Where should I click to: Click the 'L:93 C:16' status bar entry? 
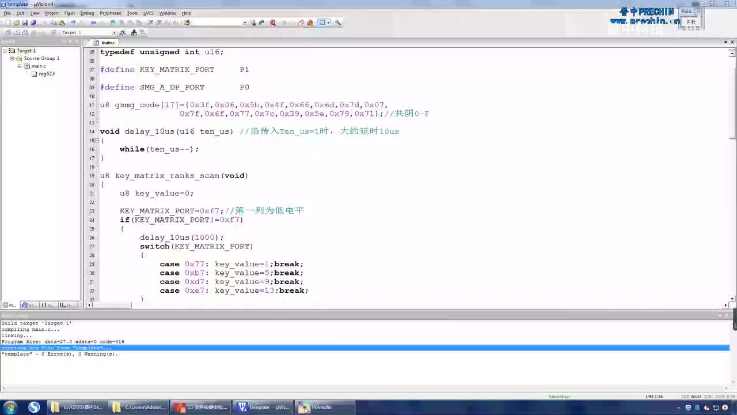pyautogui.click(x=655, y=397)
